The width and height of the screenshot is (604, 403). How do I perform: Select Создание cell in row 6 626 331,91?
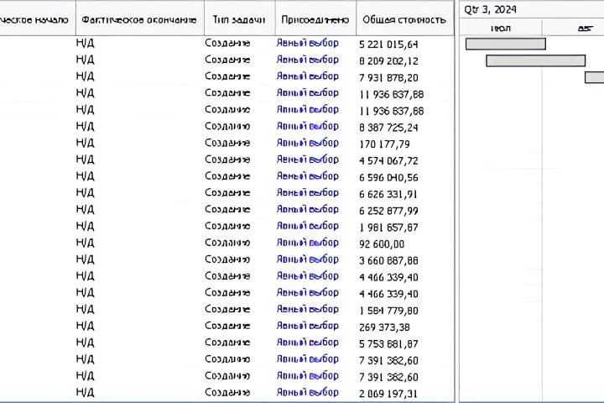pyautogui.click(x=227, y=192)
